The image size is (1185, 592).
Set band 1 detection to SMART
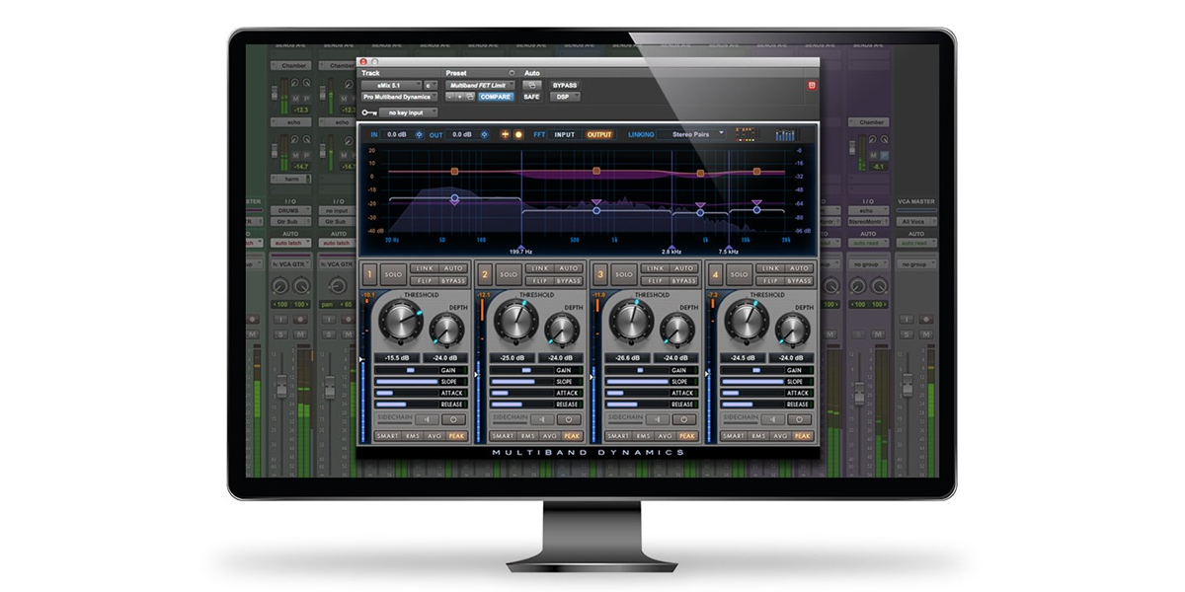[x=387, y=436]
